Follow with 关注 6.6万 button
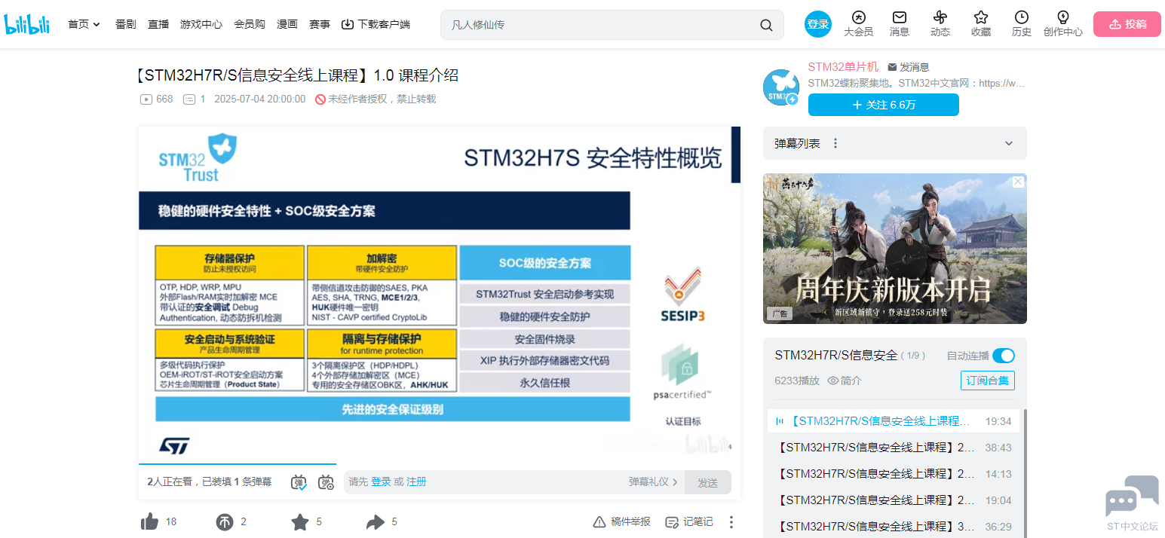The width and height of the screenshot is (1165, 538). coord(883,105)
